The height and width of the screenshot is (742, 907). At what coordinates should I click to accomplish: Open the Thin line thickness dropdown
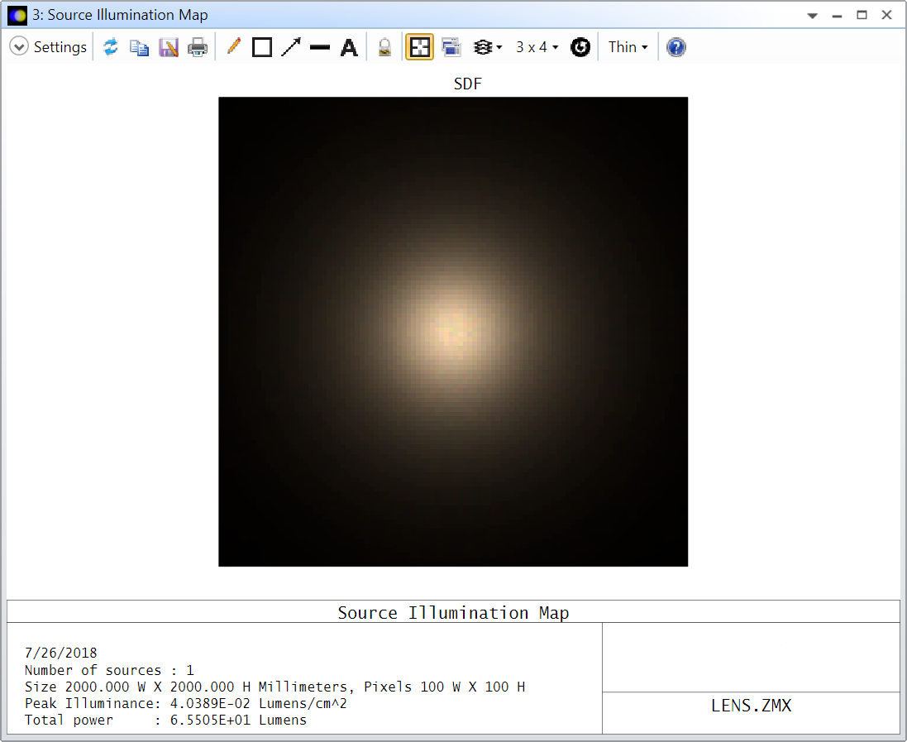point(628,47)
